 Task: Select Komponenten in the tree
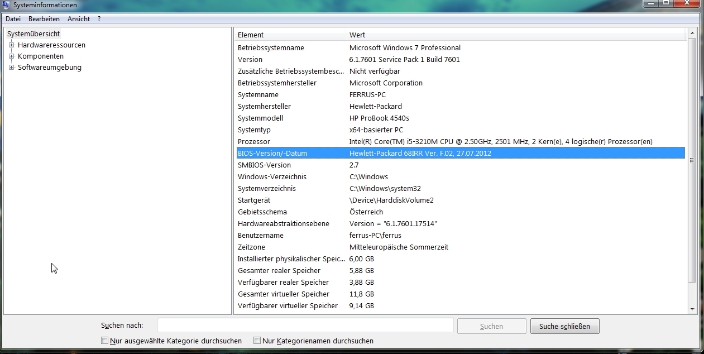pos(41,56)
